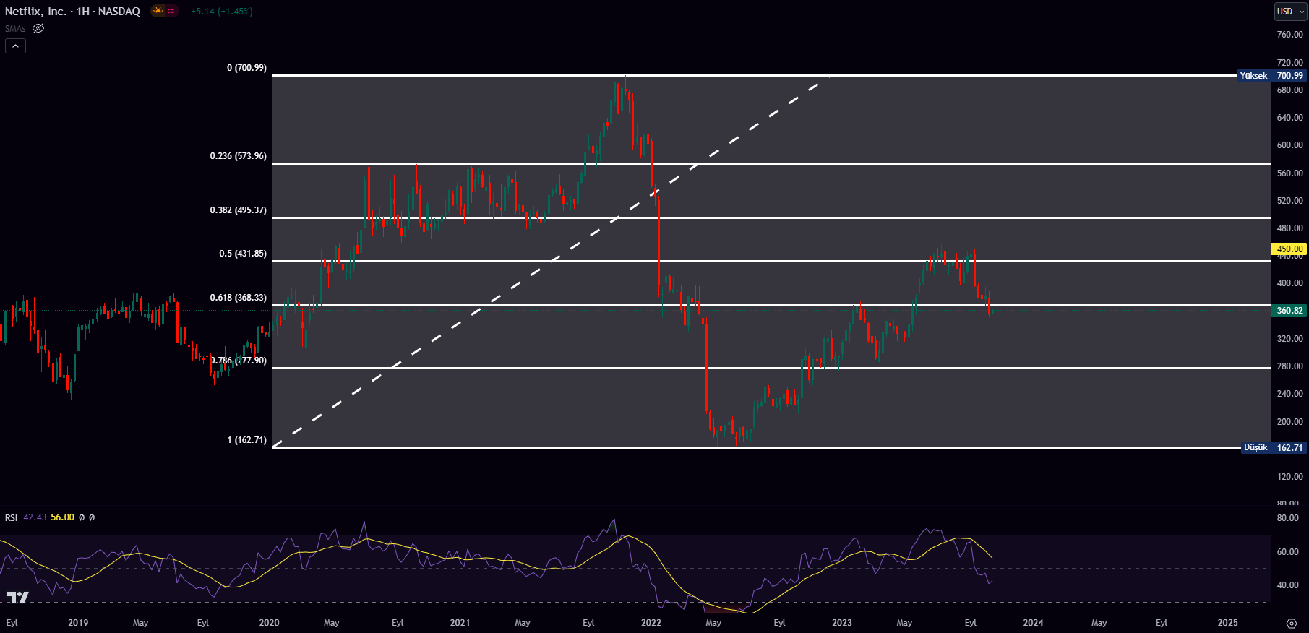Click the Yüksek high price label
Viewport: 1309px width, 633px height.
[x=1253, y=76]
